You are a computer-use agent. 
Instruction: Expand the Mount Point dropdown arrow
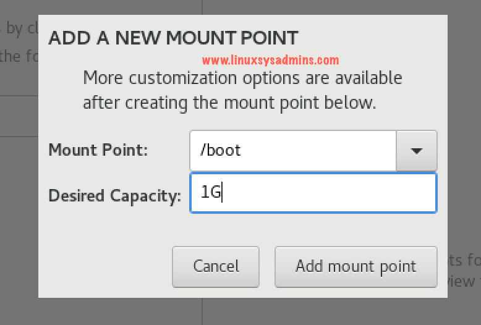(416, 150)
